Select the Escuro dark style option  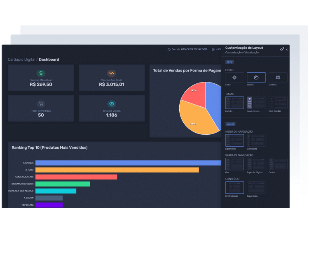pos(256,77)
